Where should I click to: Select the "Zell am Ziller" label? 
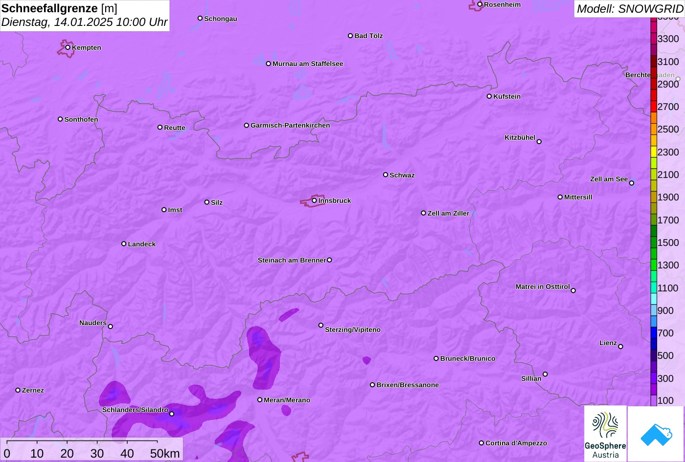click(x=448, y=213)
